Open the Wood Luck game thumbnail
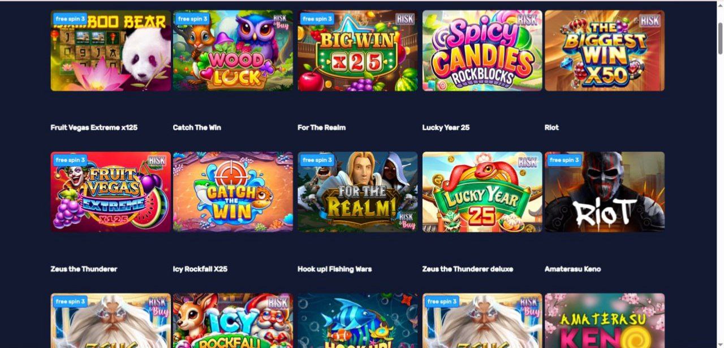The height and width of the screenshot is (348, 724). [x=233, y=50]
